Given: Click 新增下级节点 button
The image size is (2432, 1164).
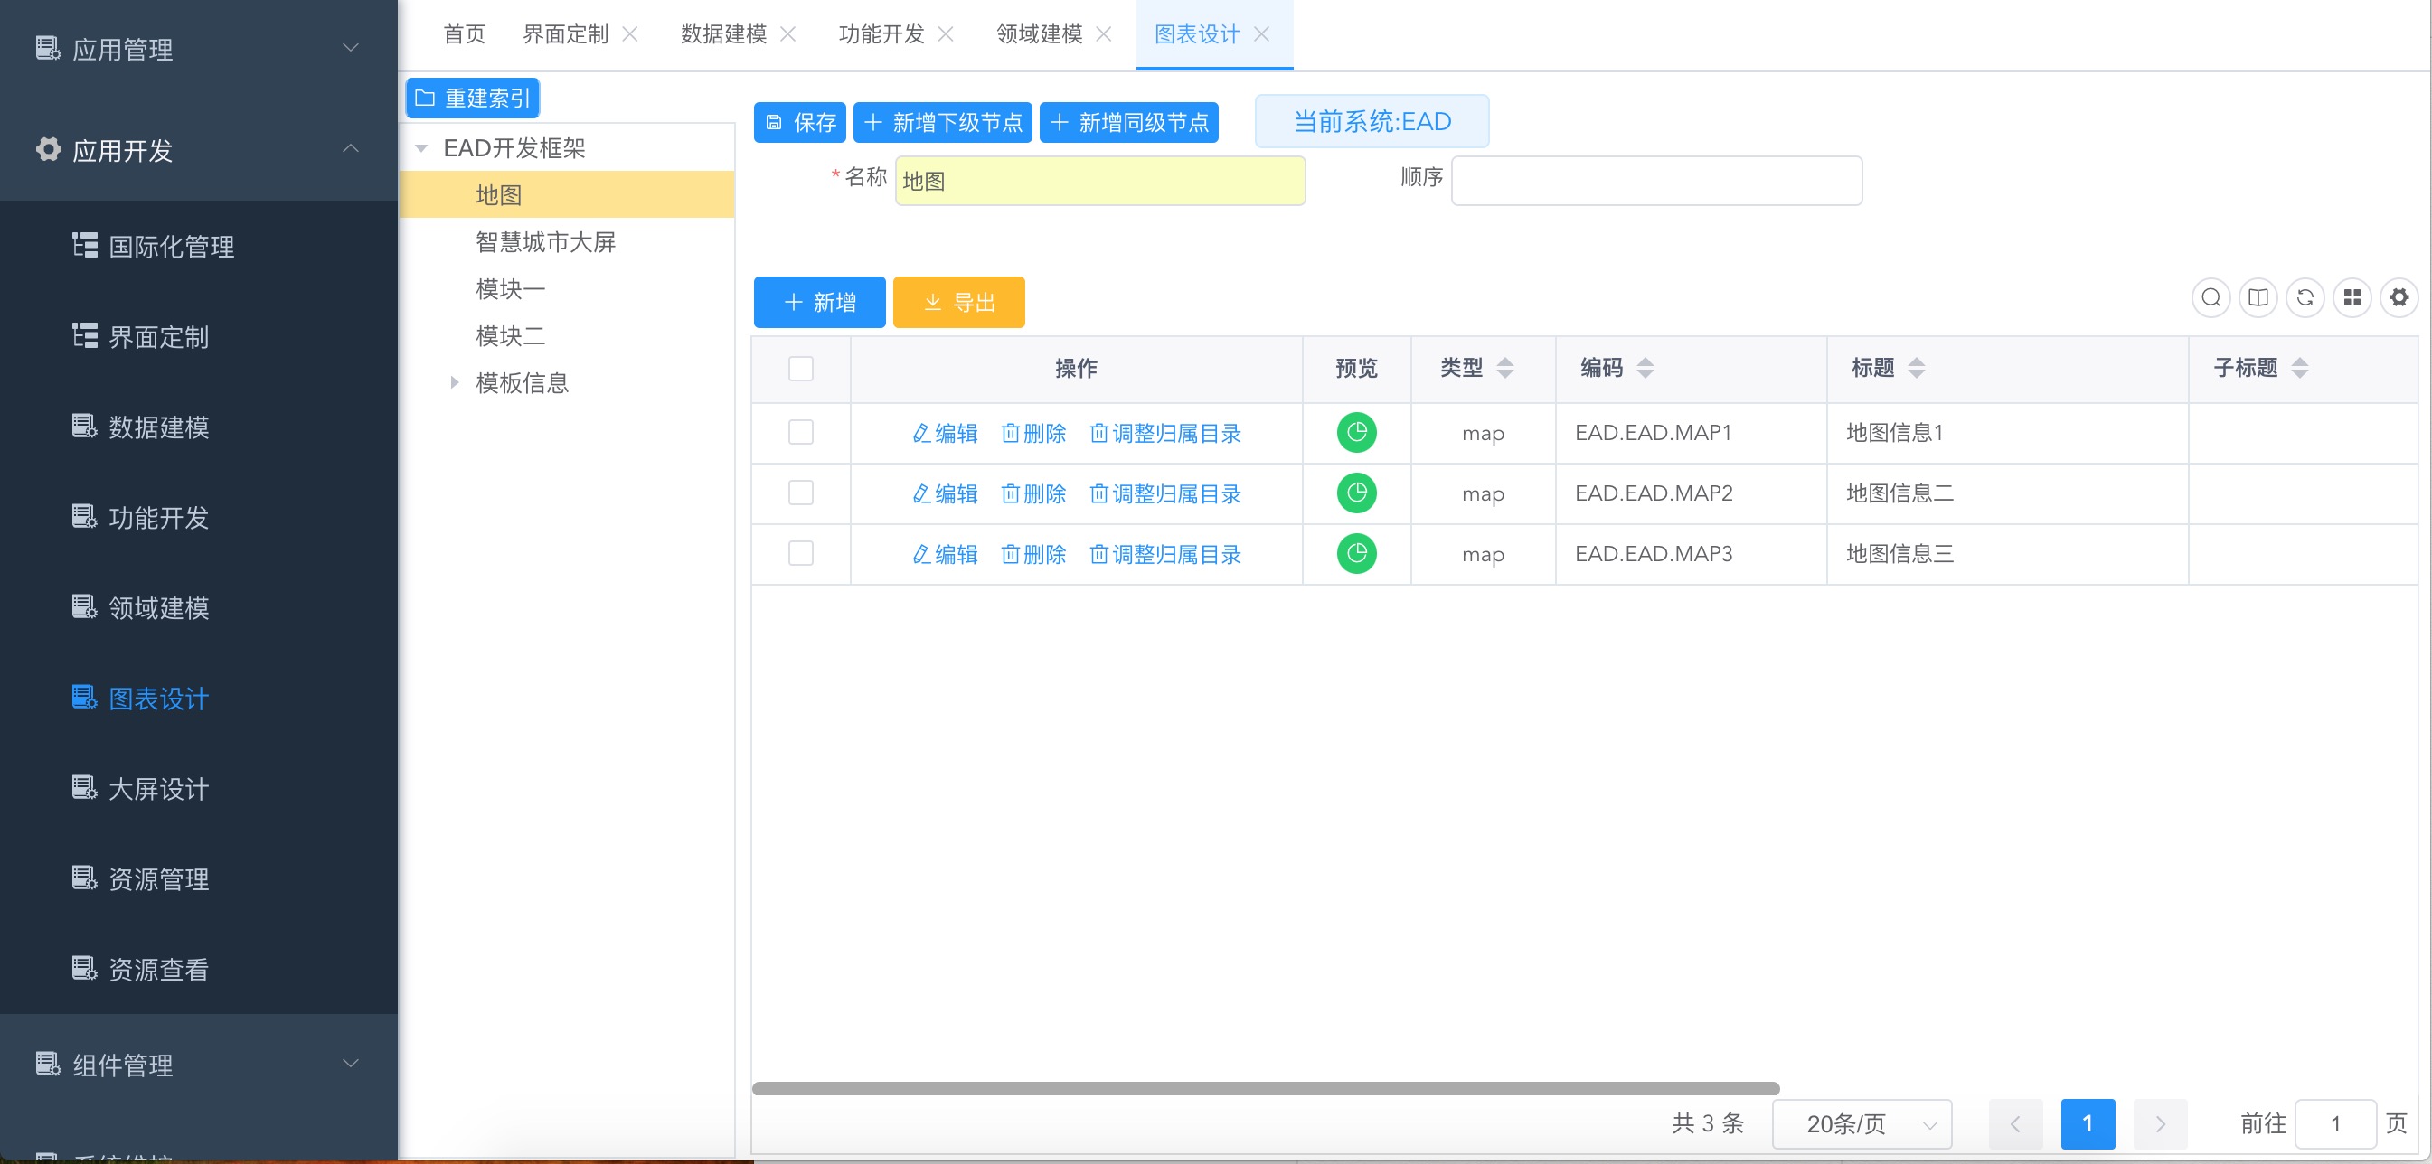Looking at the screenshot, I should (942, 123).
